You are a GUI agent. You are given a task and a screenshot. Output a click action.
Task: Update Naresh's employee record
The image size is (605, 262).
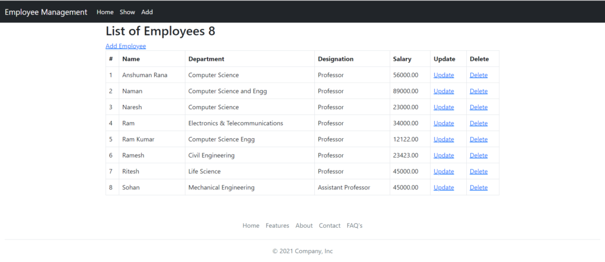(x=444, y=107)
